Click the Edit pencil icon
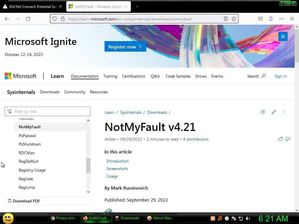 274,112
